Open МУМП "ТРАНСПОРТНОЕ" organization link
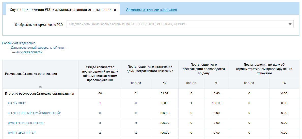This screenshot has width=302, height=139. pos(26,123)
